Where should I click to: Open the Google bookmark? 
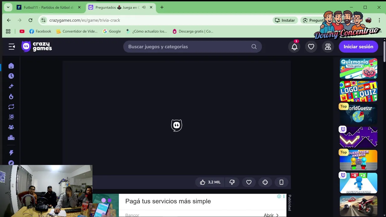(112, 31)
